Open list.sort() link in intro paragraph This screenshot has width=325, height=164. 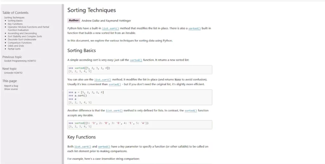(110, 28)
